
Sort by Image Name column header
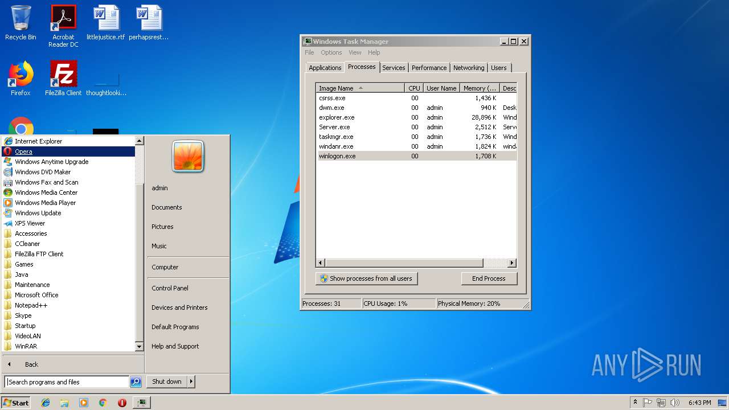(x=361, y=88)
